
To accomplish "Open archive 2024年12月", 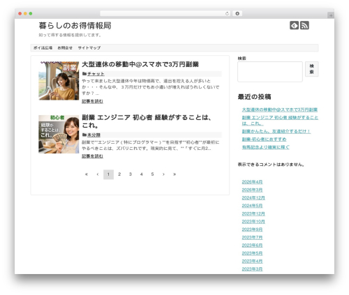I will tap(253, 198).
